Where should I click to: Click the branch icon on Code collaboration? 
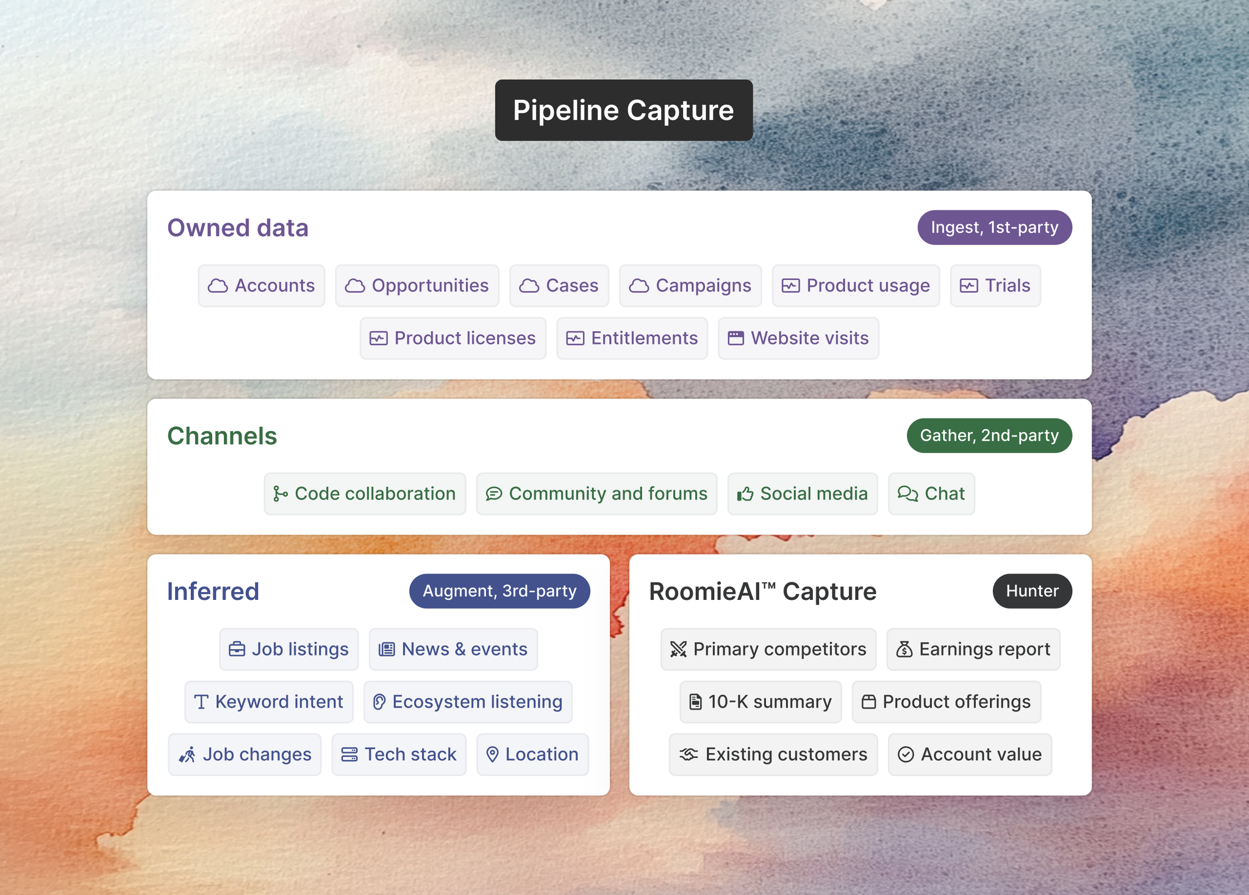tap(280, 494)
